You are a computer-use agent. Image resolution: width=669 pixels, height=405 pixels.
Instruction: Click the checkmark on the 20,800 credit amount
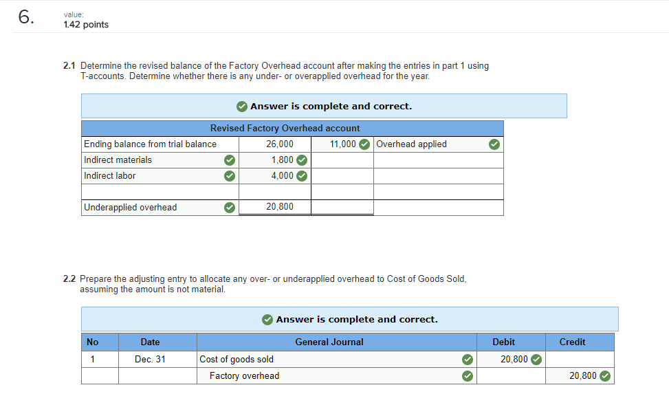pos(604,375)
